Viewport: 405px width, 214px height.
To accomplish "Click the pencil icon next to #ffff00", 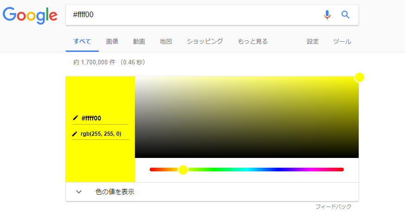I will [x=75, y=118].
